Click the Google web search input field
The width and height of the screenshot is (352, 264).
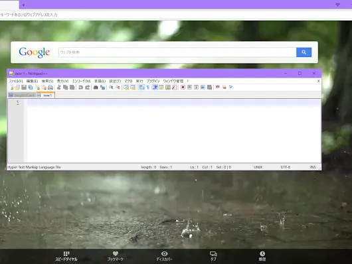point(177,52)
